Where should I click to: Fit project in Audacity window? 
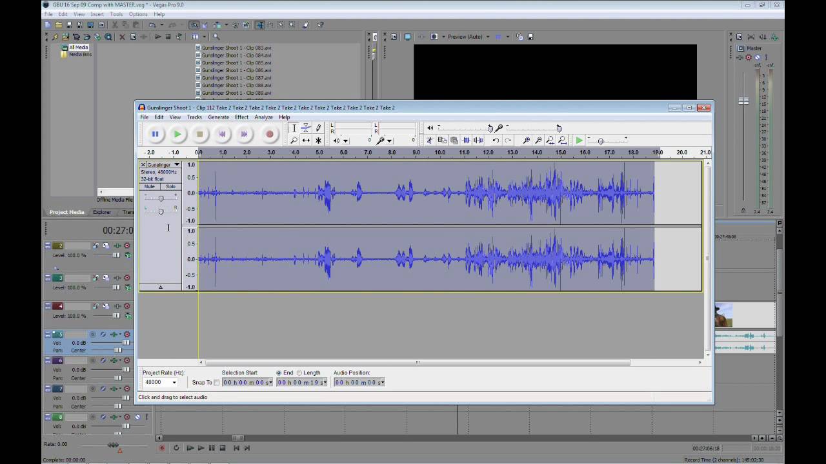pos(562,140)
